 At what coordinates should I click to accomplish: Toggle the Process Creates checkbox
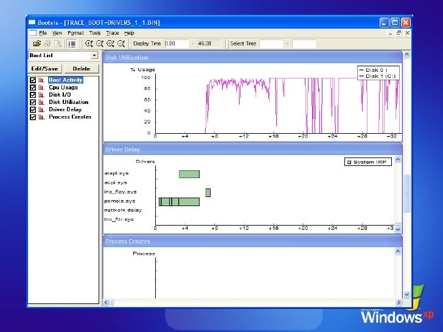(x=33, y=117)
